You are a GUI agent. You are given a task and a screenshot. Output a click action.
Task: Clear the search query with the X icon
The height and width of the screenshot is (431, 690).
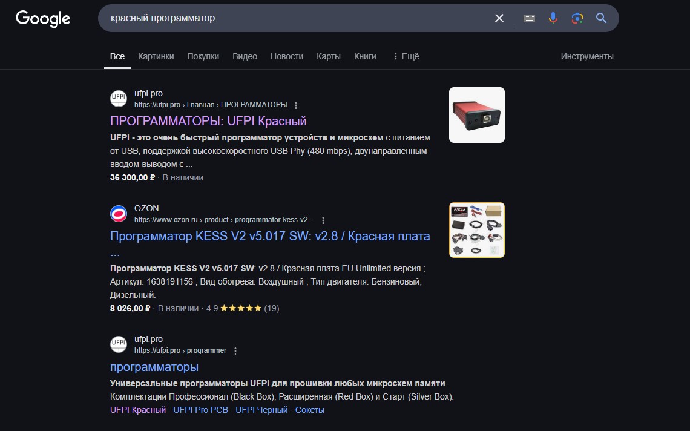(x=499, y=18)
